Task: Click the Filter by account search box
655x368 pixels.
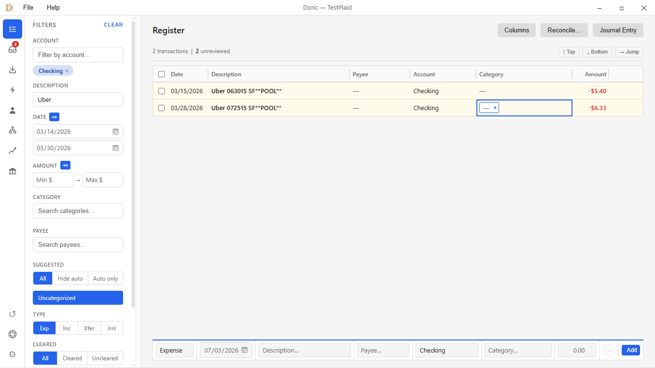Action: tap(78, 55)
